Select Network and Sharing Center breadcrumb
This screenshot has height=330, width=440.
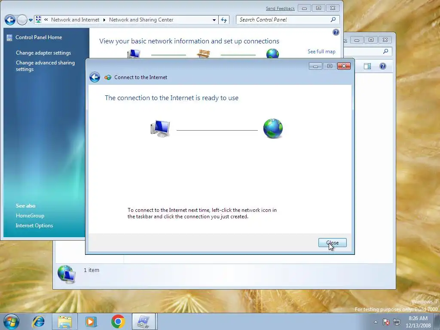[x=141, y=20]
